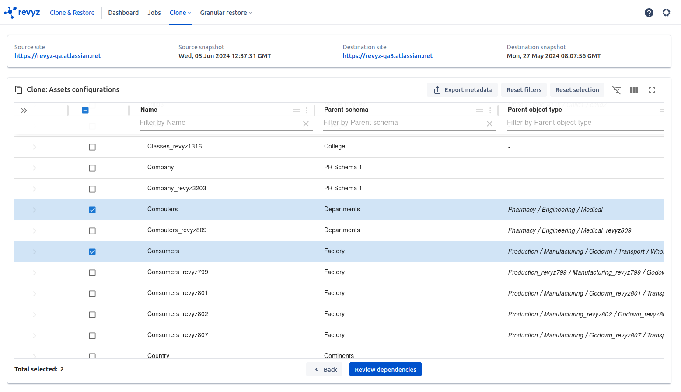The width and height of the screenshot is (681, 392).
Task: Expand the Company row
Action: [35, 168]
